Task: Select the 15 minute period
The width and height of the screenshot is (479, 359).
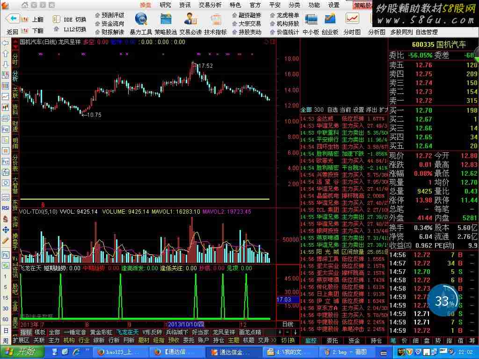Action: coord(6,298)
